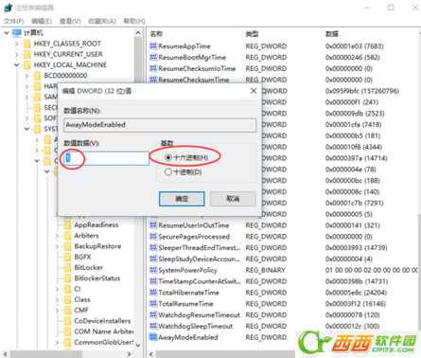Click the SystemPowerPolicy binary value icon
Screen dimensions: 421x358
coord(153,270)
